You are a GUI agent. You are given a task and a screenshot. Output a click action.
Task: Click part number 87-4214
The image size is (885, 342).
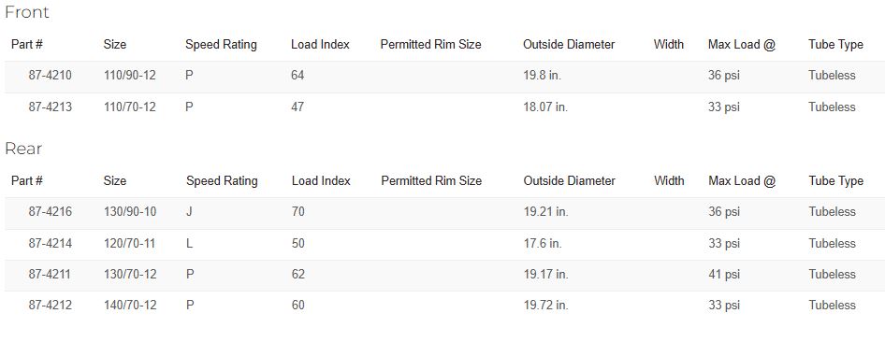[51, 243]
